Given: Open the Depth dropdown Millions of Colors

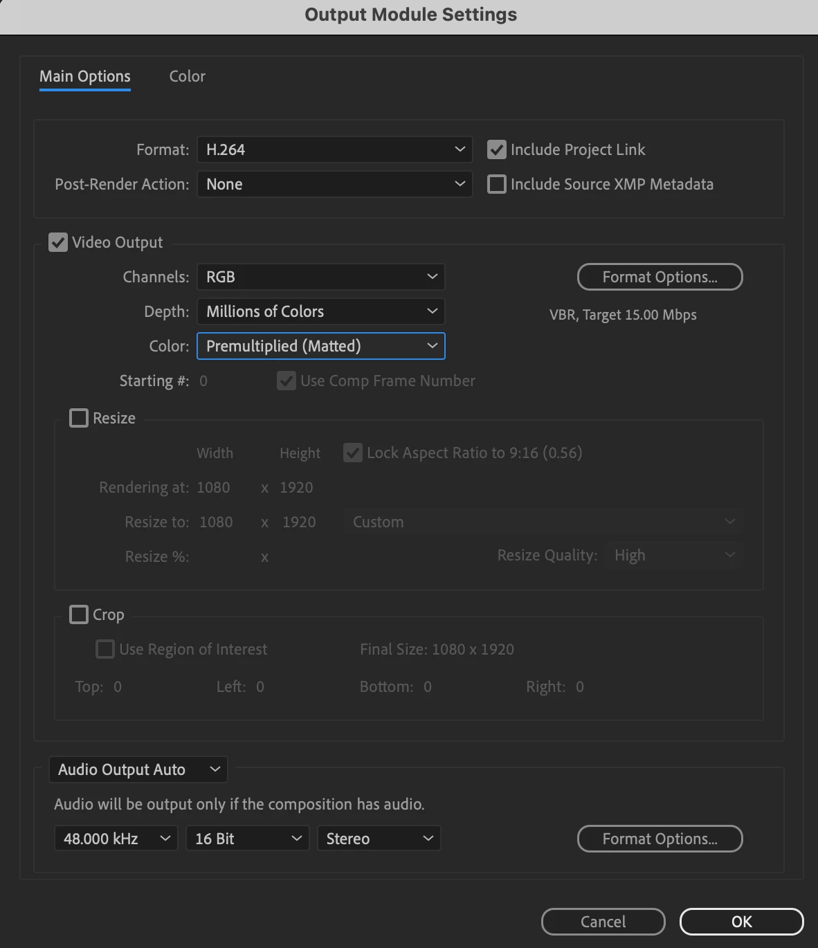Looking at the screenshot, I should [x=320, y=311].
